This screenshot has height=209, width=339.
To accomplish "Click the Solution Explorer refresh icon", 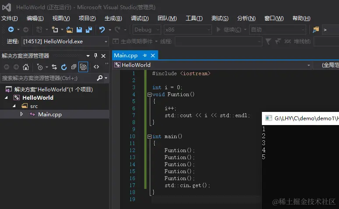I will point(64,67).
